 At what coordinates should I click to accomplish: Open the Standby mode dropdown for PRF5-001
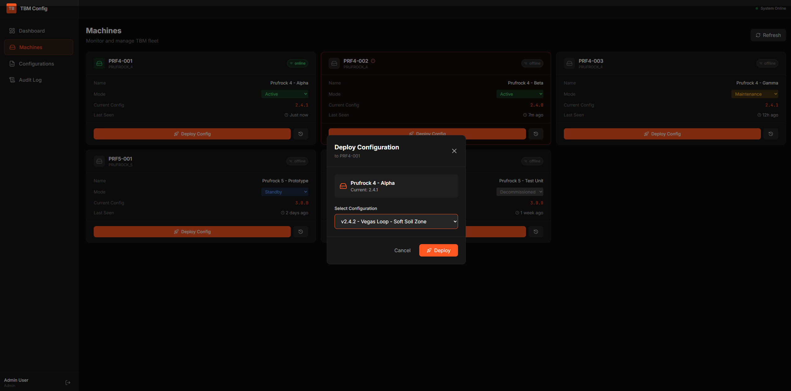tap(285, 192)
